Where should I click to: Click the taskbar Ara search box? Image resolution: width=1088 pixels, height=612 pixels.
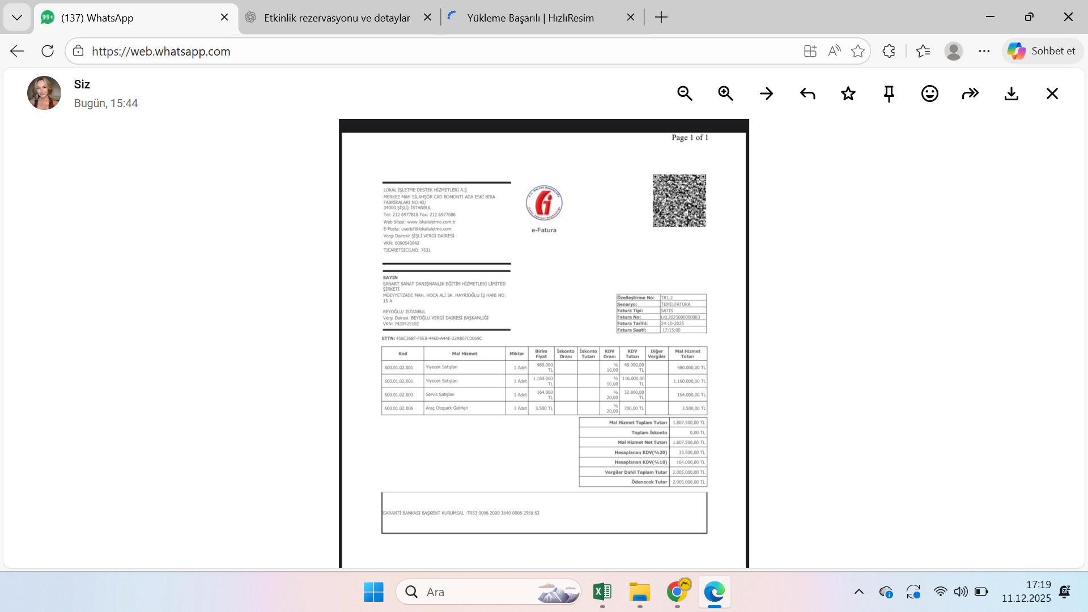pos(488,592)
